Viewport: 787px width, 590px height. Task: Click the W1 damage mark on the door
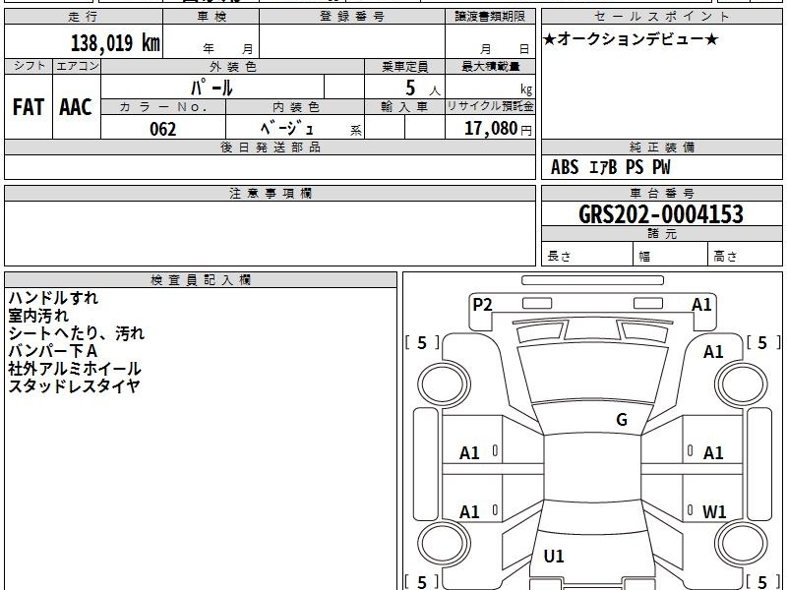pos(714,511)
